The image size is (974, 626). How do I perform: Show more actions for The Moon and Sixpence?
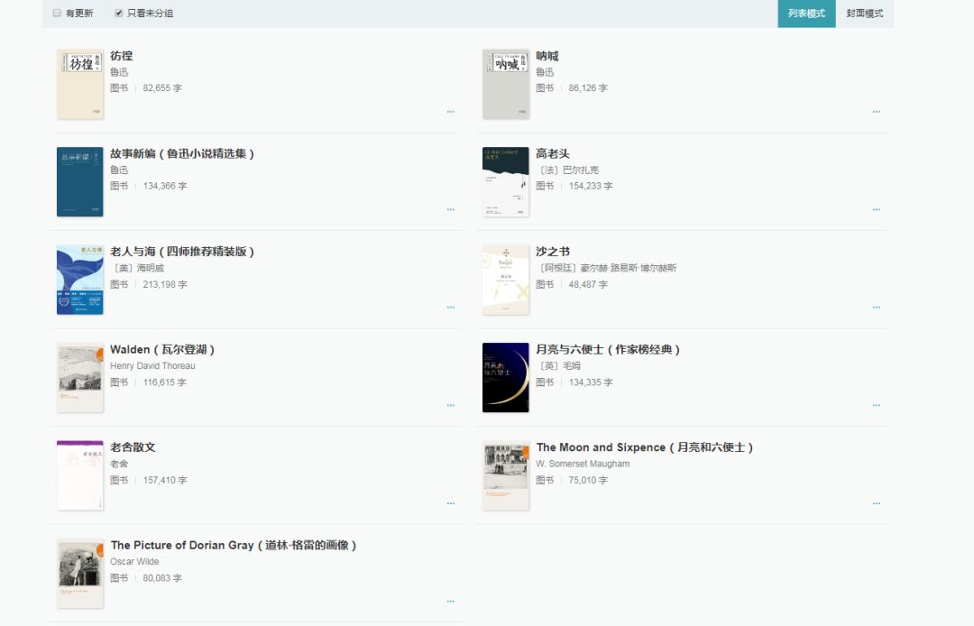tap(876, 503)
